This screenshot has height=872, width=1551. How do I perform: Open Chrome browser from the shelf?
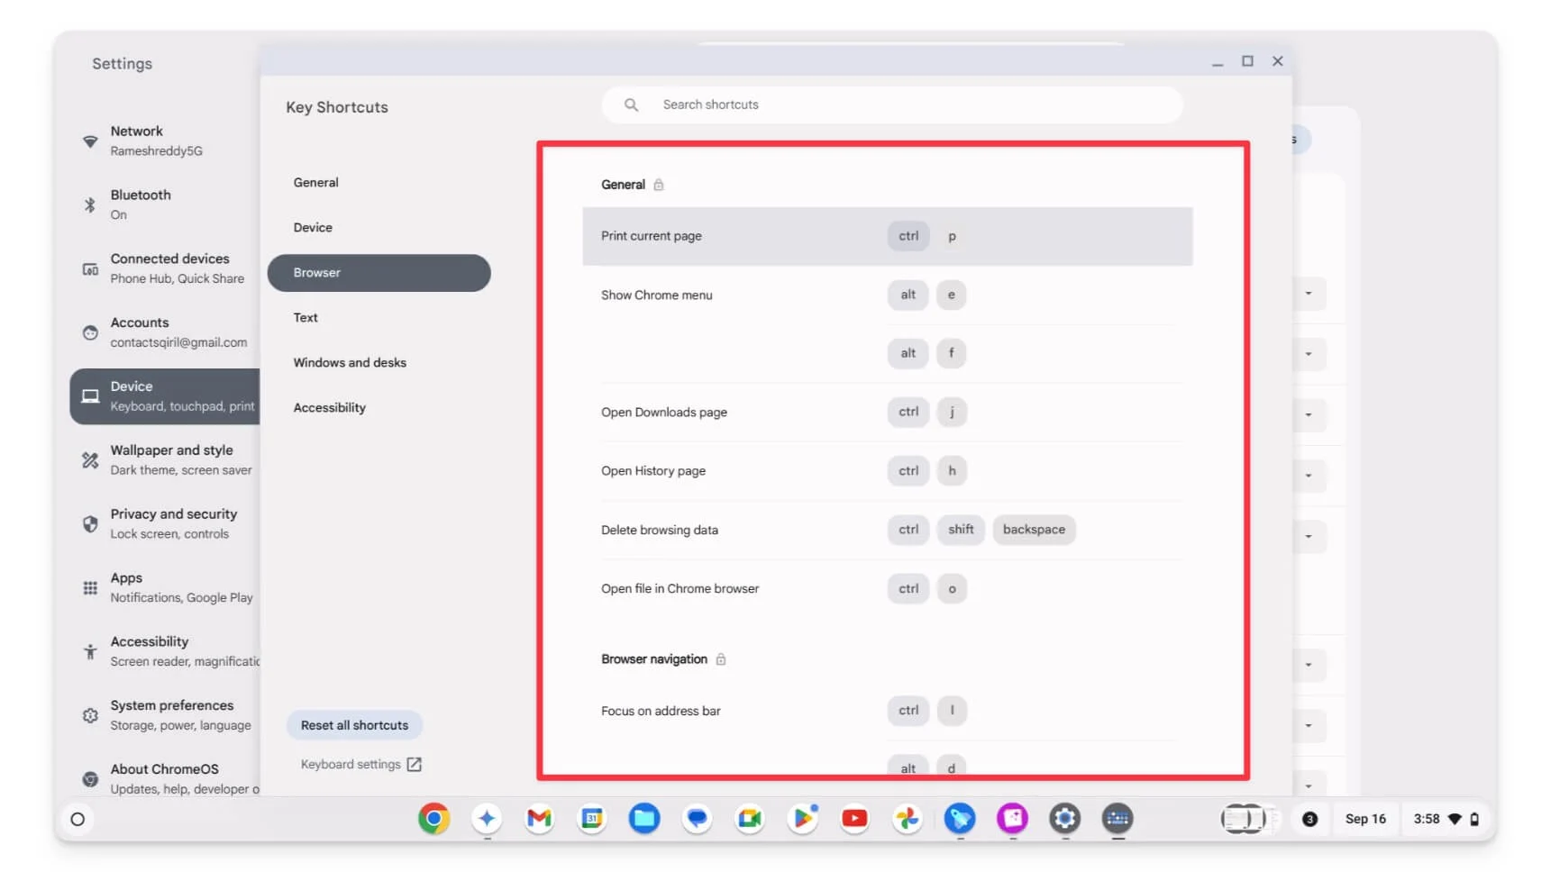pos(433,819)
